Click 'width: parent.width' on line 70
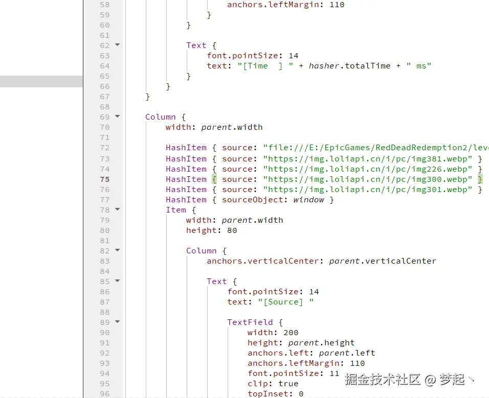 (x=214, y=127)
